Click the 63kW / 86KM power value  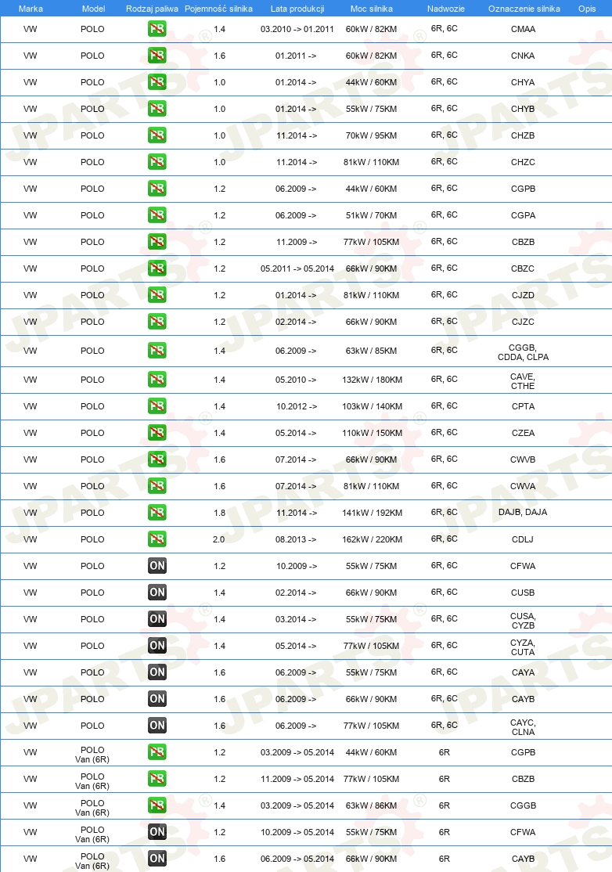pos(371,805)
